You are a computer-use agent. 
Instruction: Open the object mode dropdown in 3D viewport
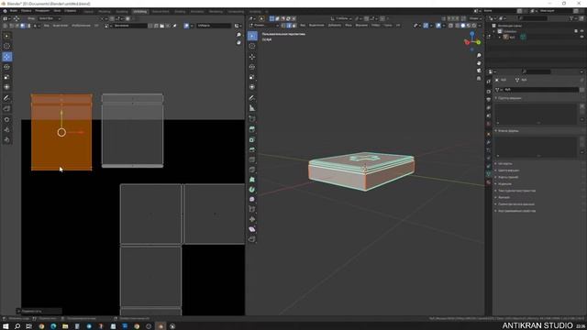[265, 26]
